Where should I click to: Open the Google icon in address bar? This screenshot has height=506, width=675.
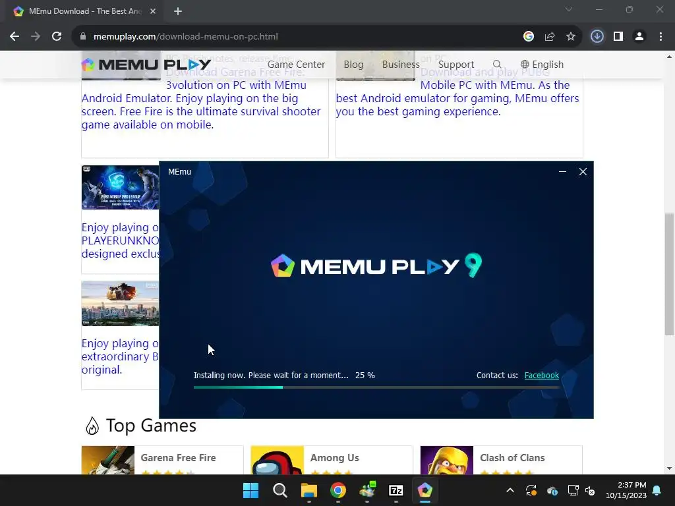pos(529,37)
